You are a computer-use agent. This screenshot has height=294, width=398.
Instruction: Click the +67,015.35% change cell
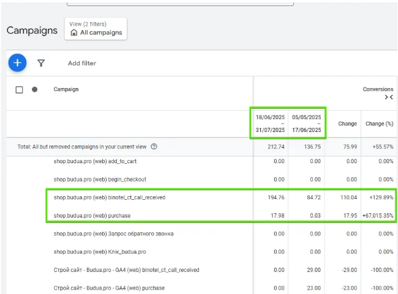(378, 216)
